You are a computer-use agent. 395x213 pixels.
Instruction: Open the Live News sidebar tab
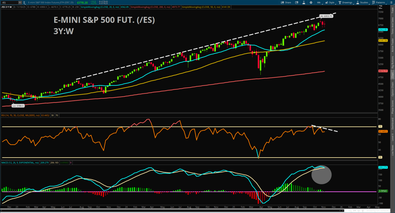pyautogui.click(x=392, y=150)
